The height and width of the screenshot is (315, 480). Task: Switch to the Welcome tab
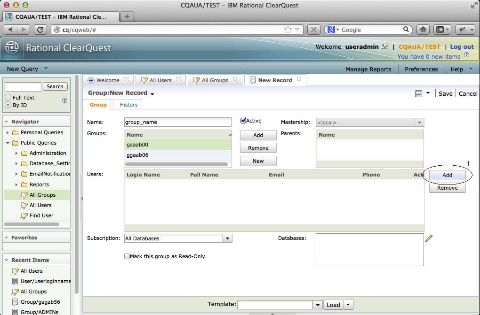pos(108,80)
